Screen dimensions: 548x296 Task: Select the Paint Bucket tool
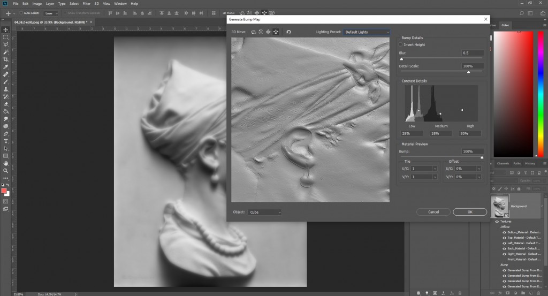point(5,111)
